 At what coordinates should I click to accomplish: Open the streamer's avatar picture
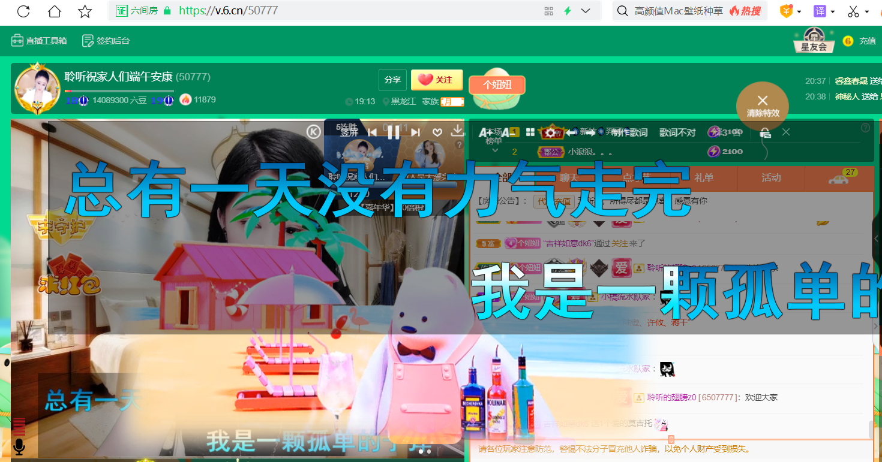(x=37, y=89)
